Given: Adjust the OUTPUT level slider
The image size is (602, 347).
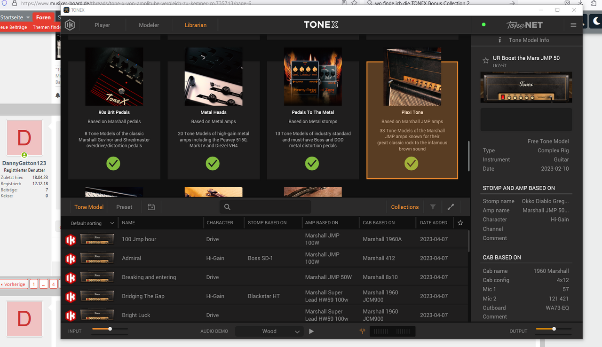Looking at the screenshot, I should 554,329.
